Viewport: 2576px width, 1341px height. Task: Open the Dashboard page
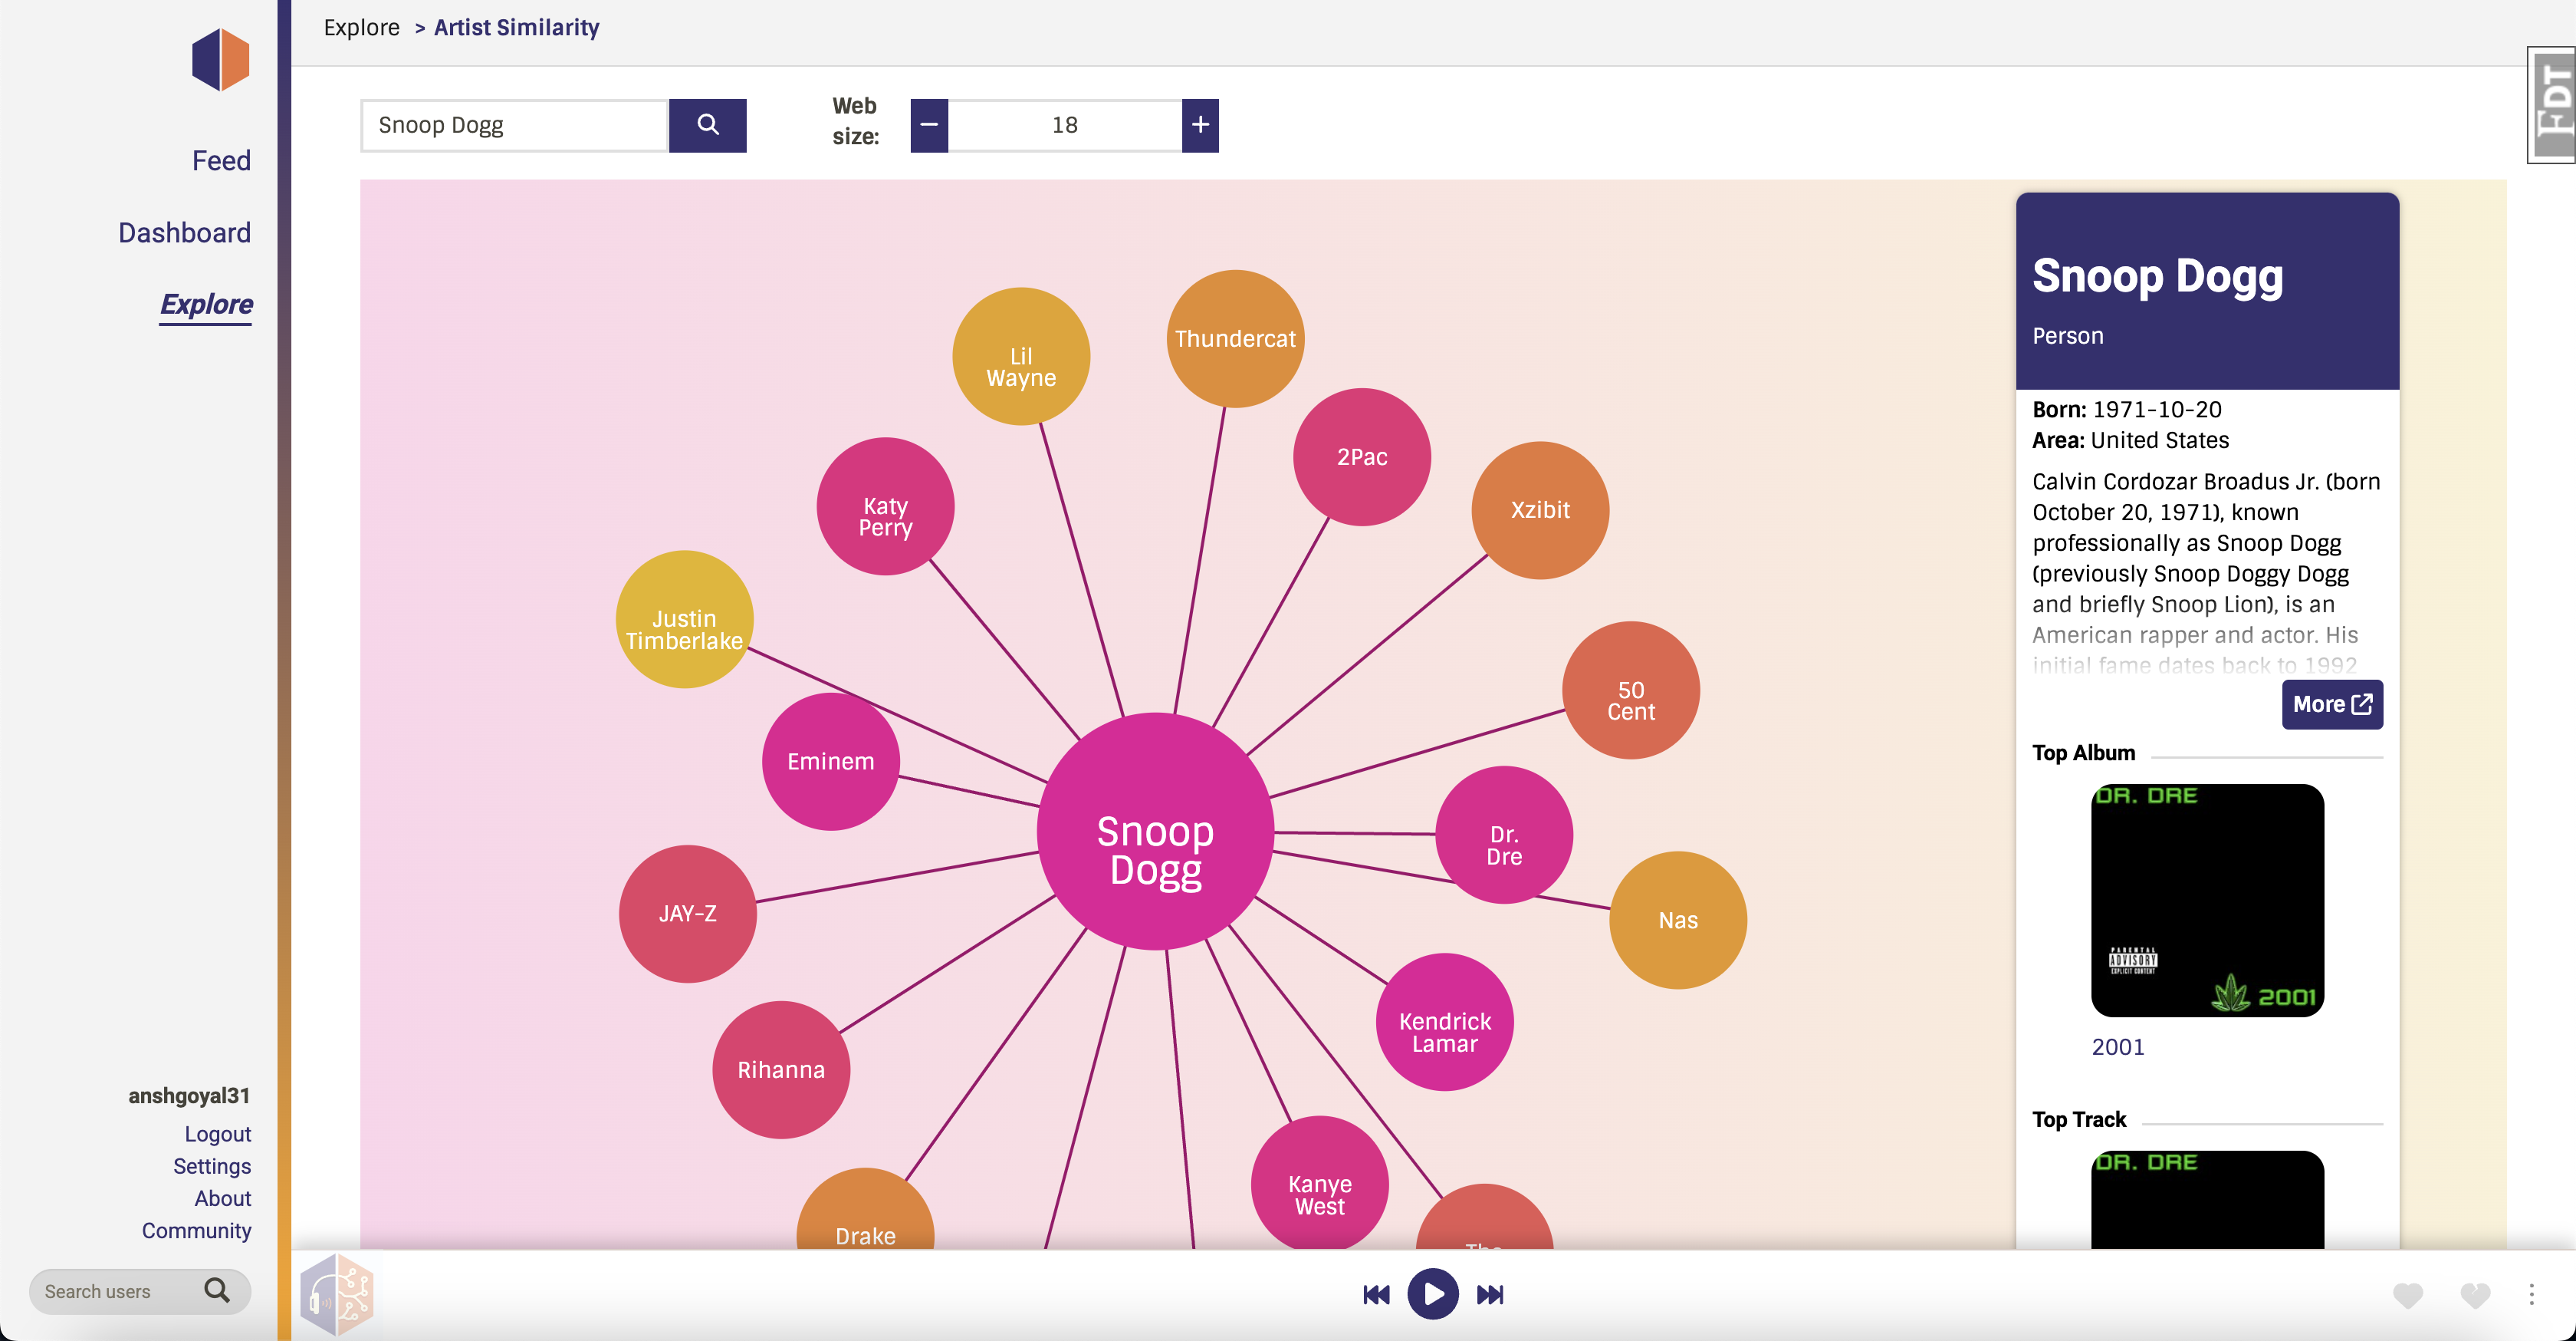point(184,232)
